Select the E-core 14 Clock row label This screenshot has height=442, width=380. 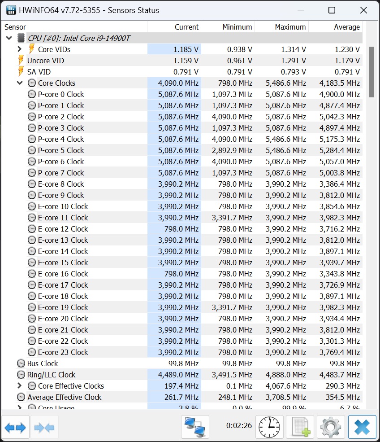pos(63,251)
